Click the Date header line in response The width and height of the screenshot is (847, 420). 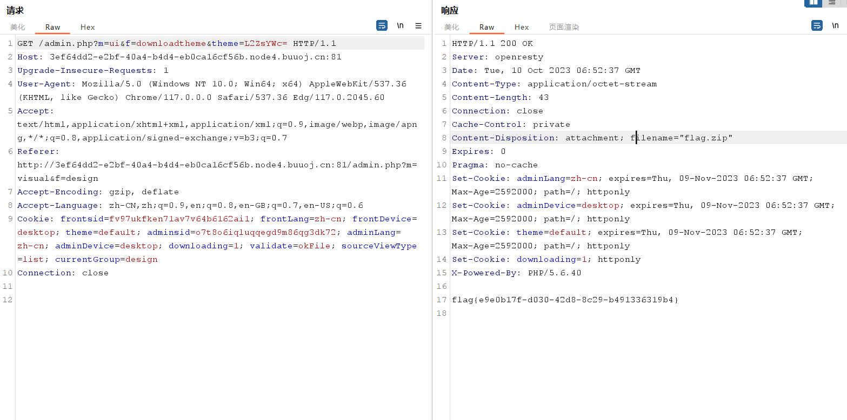tap(546, 70)
